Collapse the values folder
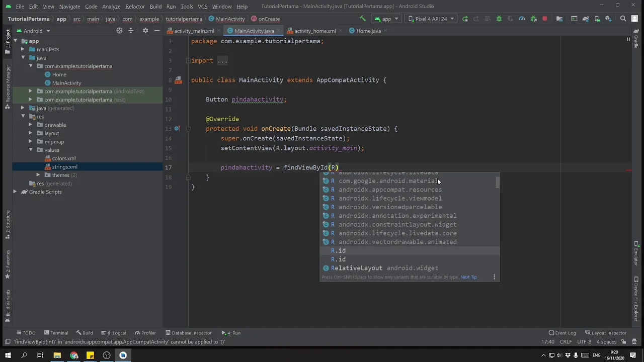This screenshot has width=644, height=362. [31, 150]
